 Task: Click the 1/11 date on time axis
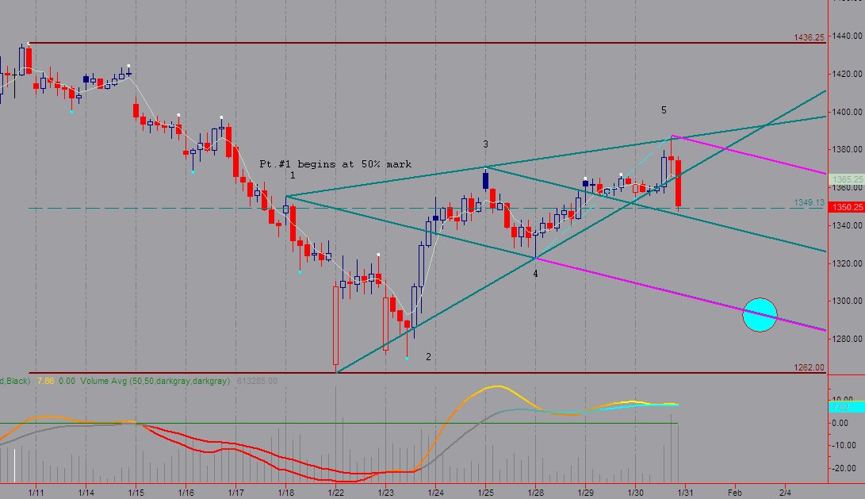tap(36, 493)
